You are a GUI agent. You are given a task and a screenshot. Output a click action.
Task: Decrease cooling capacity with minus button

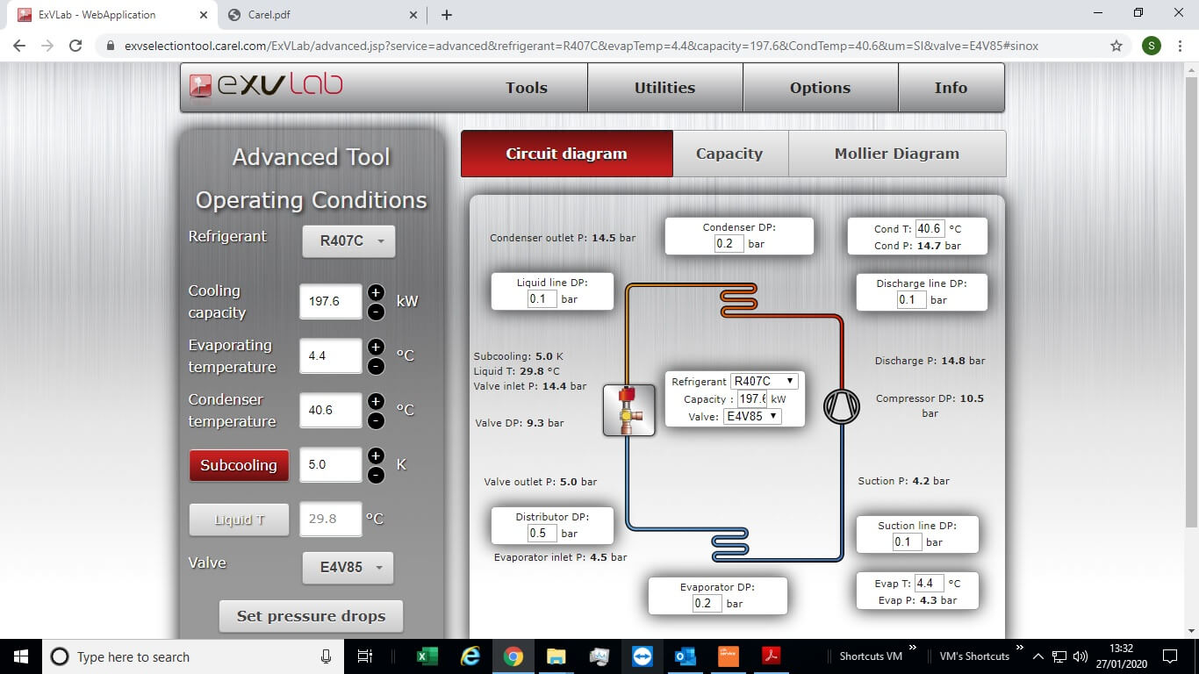pos(376,312)
